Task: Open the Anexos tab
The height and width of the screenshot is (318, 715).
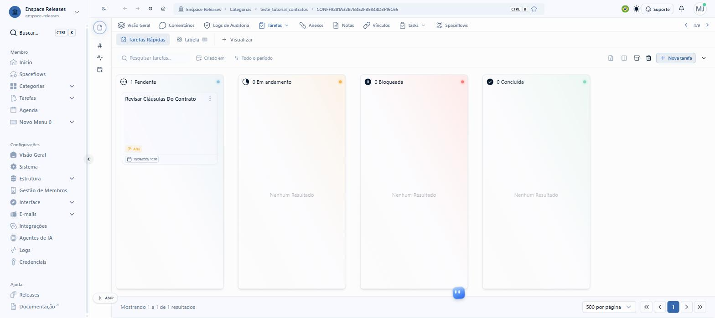Action: pyautogui.click(x=311, y=25)
